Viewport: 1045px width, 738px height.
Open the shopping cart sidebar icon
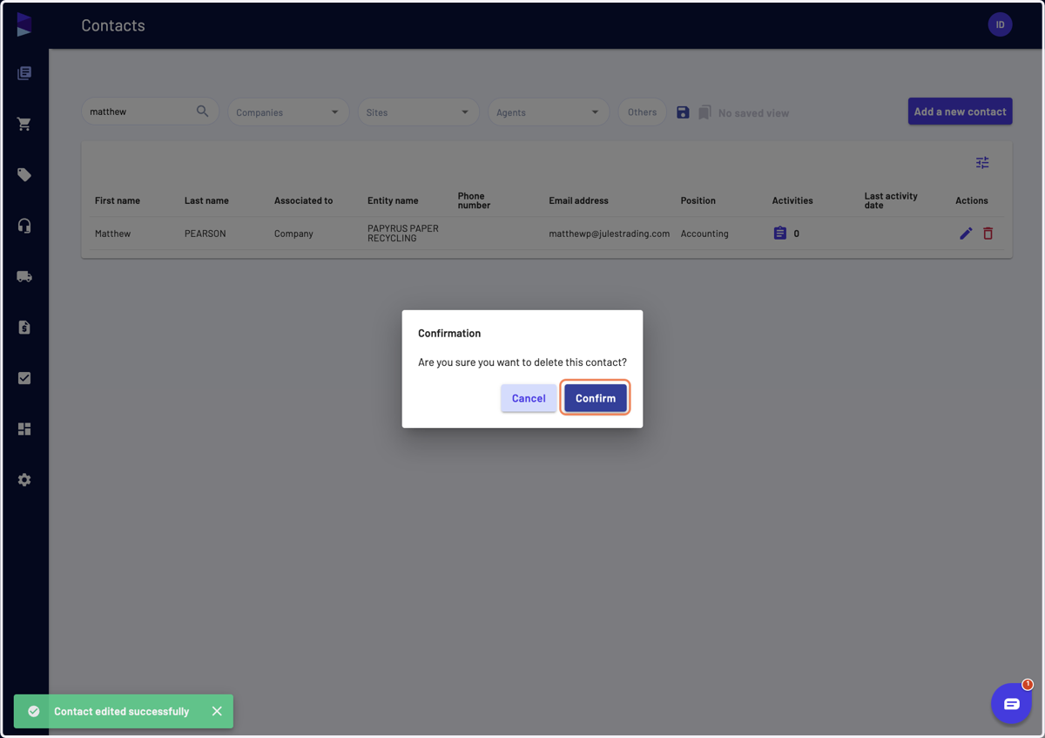(x=24, y=124)
